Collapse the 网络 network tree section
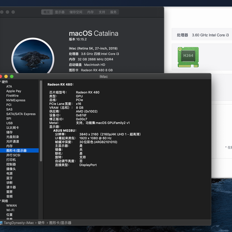 click(x=0, y=201)
